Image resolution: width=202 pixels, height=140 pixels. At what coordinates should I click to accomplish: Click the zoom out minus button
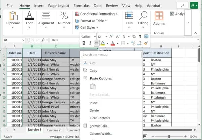(153, 136)
